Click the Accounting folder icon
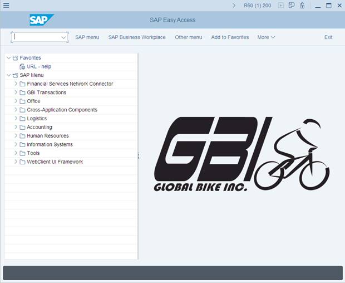This screenshot has height=283, width=345. click(22, 127)
